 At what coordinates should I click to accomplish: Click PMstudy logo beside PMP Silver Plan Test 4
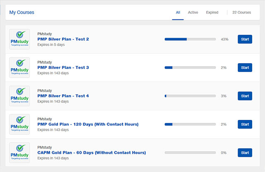(x=19, y=96)
